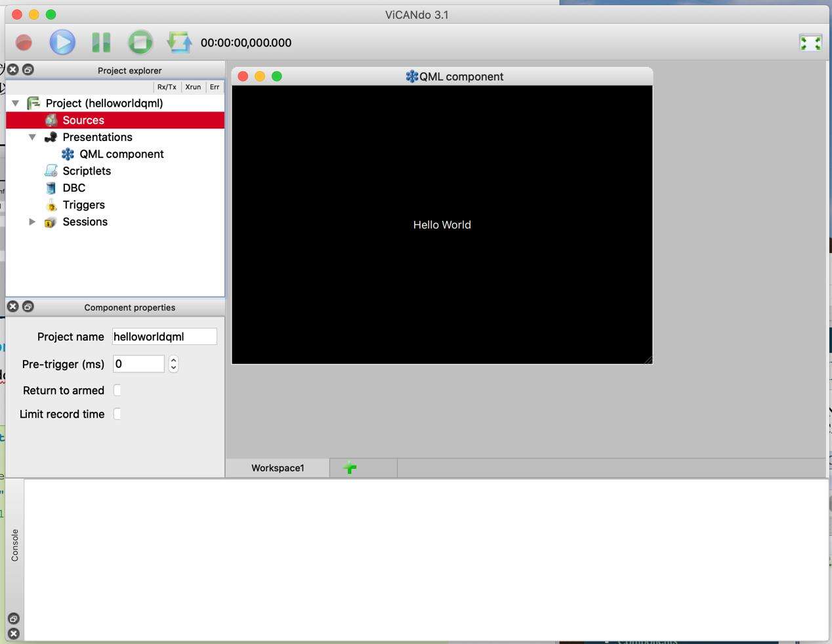The width and height of the screenshot is (832, 644).
Task: Undock the Component properties panel
Action: point(28,306)
